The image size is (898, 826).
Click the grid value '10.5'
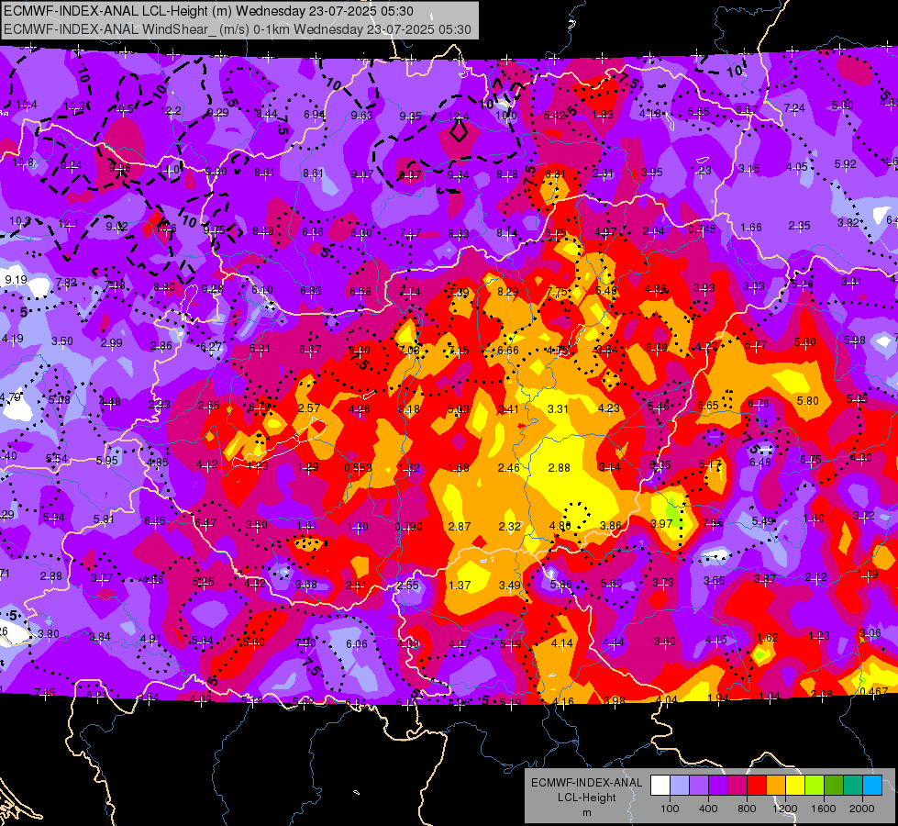tap(123, 109)
